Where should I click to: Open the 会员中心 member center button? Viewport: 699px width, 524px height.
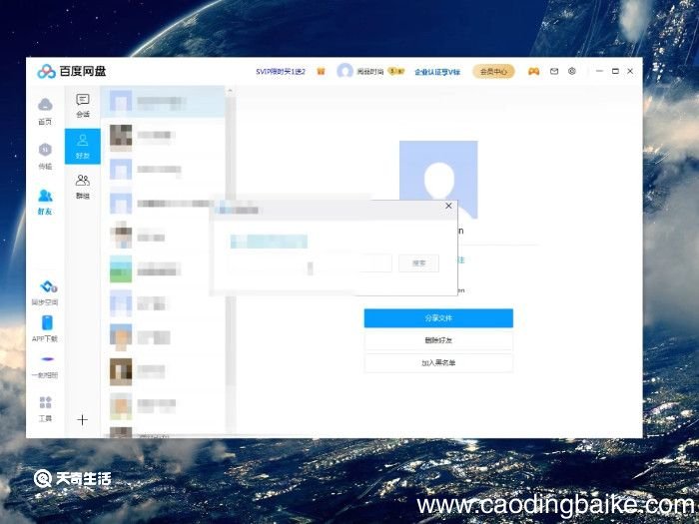coord(493,71)
